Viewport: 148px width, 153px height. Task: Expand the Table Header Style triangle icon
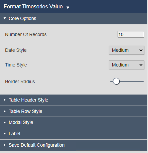[x=4, y=100]
